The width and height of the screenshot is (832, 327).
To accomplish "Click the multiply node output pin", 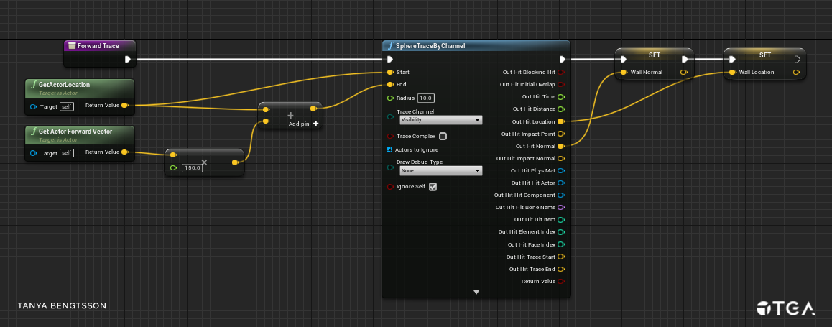I will (235, 162).
